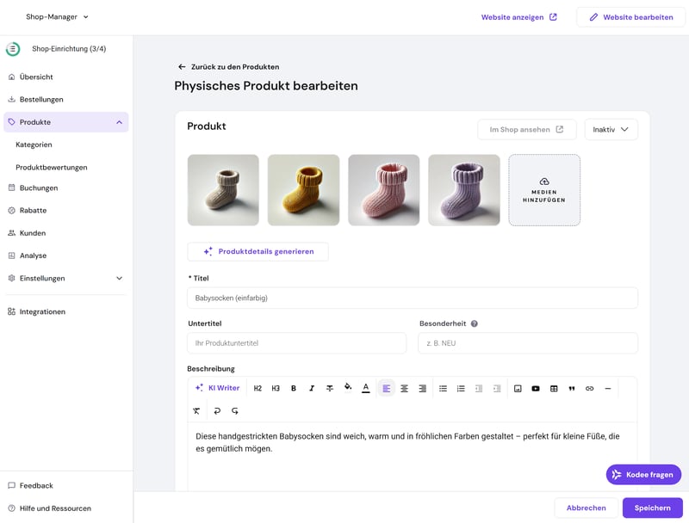
Task: Add a bulleted list
Action: pos(444,389)
